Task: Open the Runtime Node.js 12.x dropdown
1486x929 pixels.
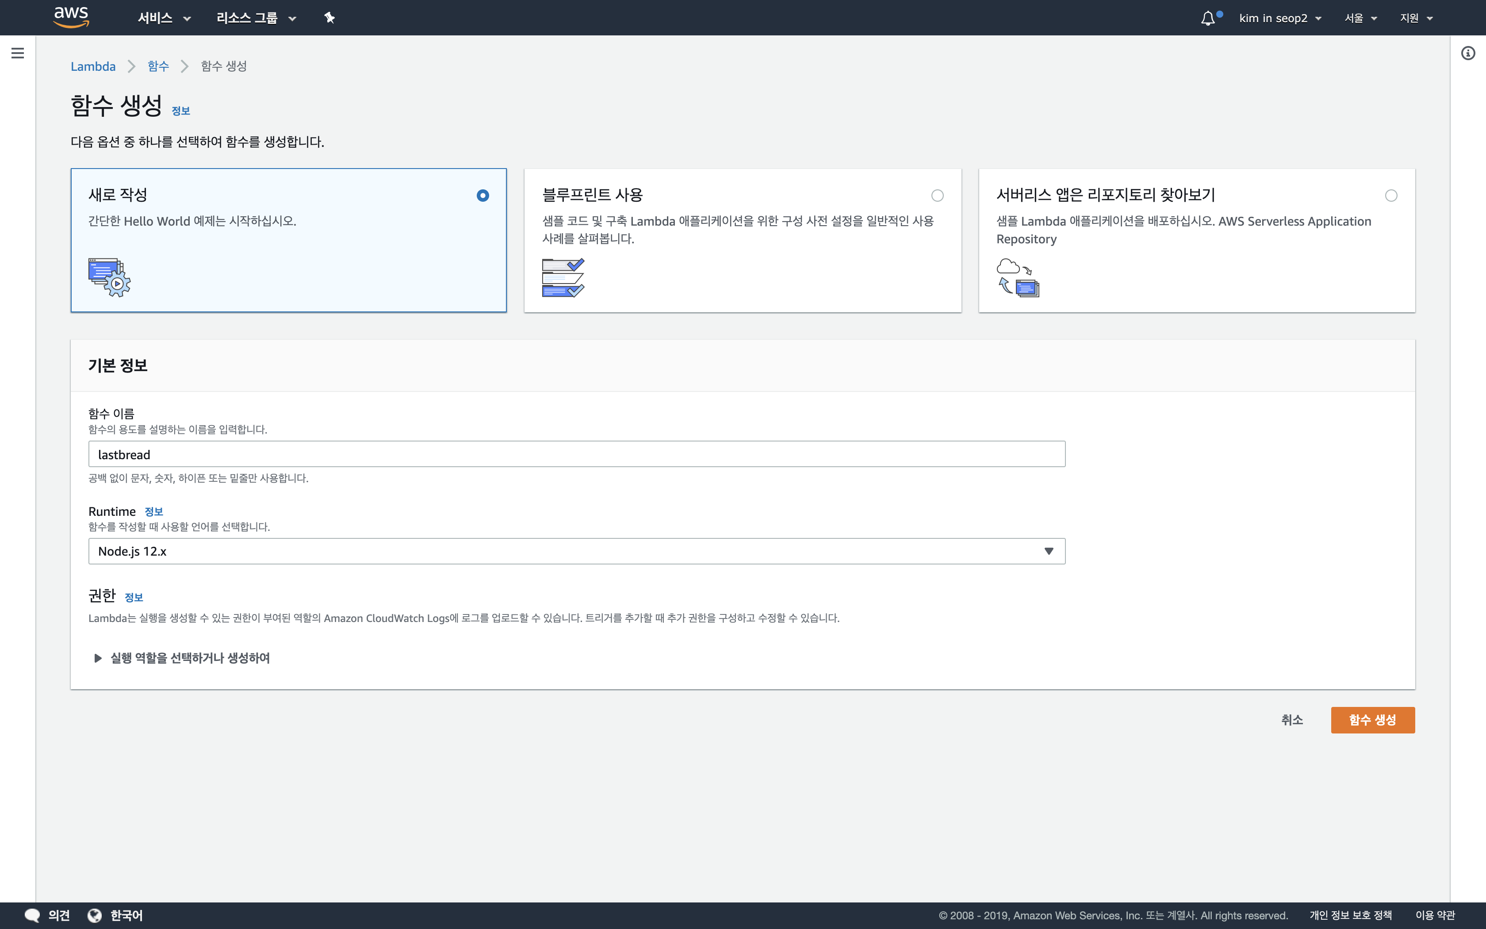Action: click(x=577, y=551)
